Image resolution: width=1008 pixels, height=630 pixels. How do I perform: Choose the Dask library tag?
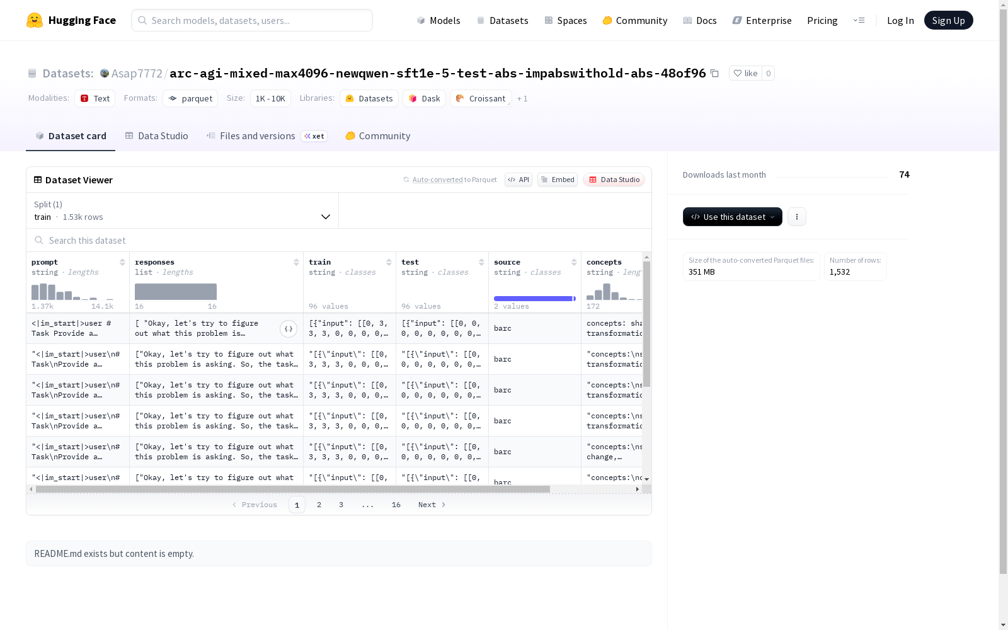pyautogui.click(x=425, y=98)
